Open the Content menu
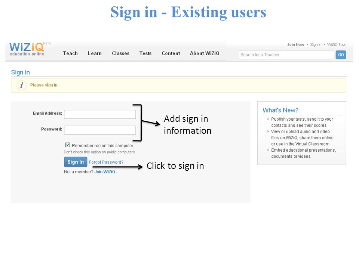Viewport: 359px width, 269px height. point(171,53)
